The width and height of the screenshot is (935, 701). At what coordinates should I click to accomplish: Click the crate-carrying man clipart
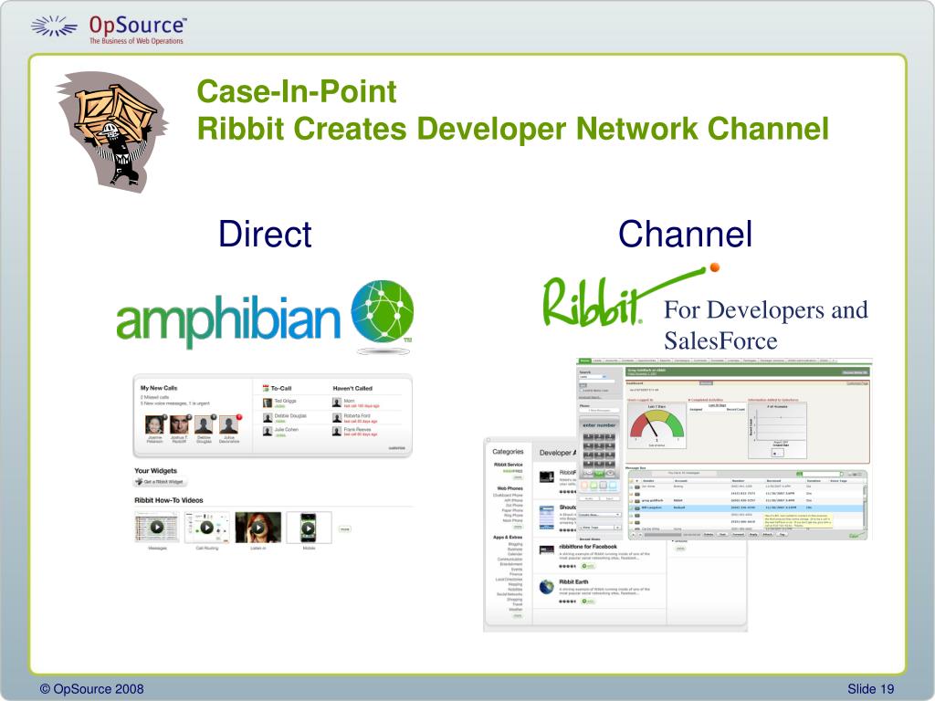[112, 131]
